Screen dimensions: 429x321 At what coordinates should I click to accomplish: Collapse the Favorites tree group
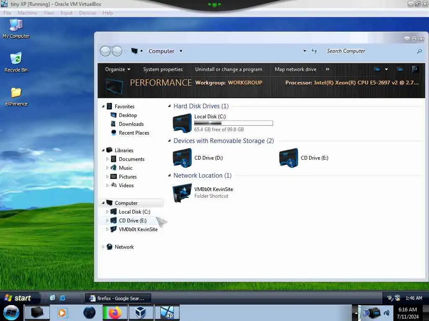tap(103, 107)
